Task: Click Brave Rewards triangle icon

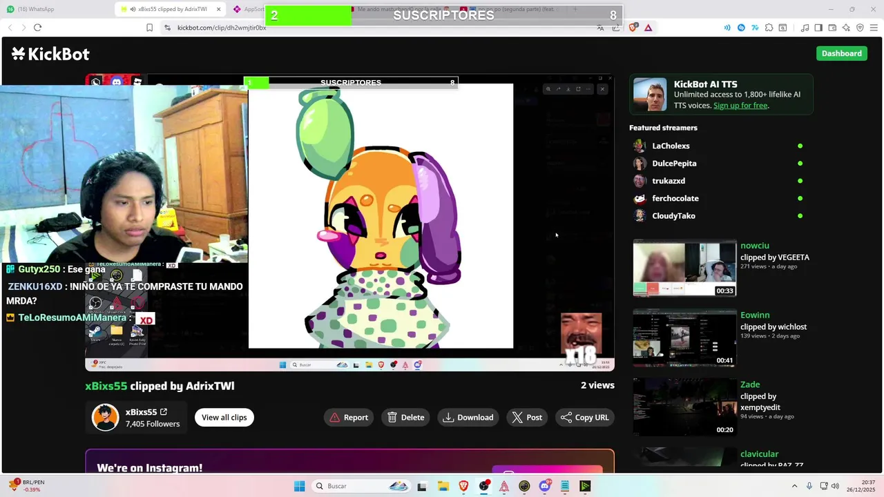Action: coord(648,28)
